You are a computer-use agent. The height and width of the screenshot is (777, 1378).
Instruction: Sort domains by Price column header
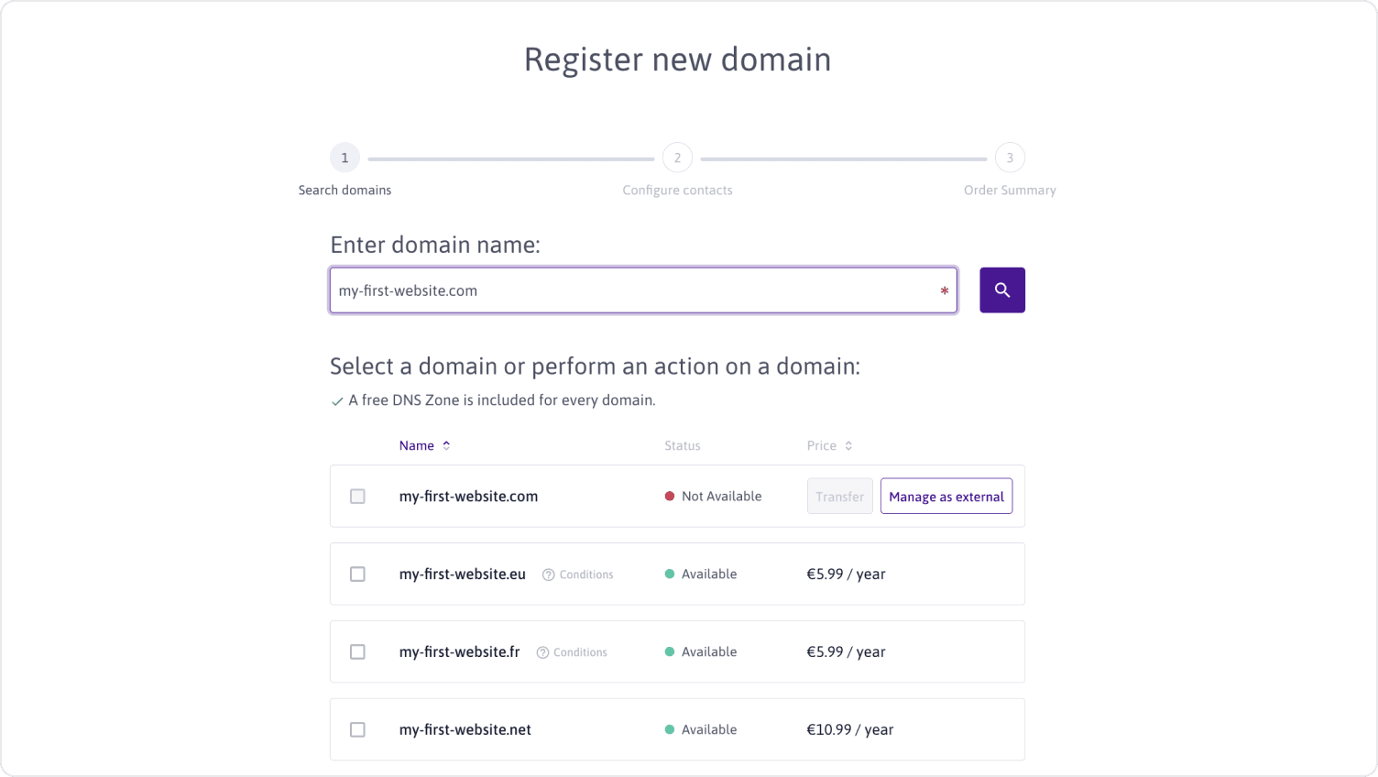(x=821, y=445)
